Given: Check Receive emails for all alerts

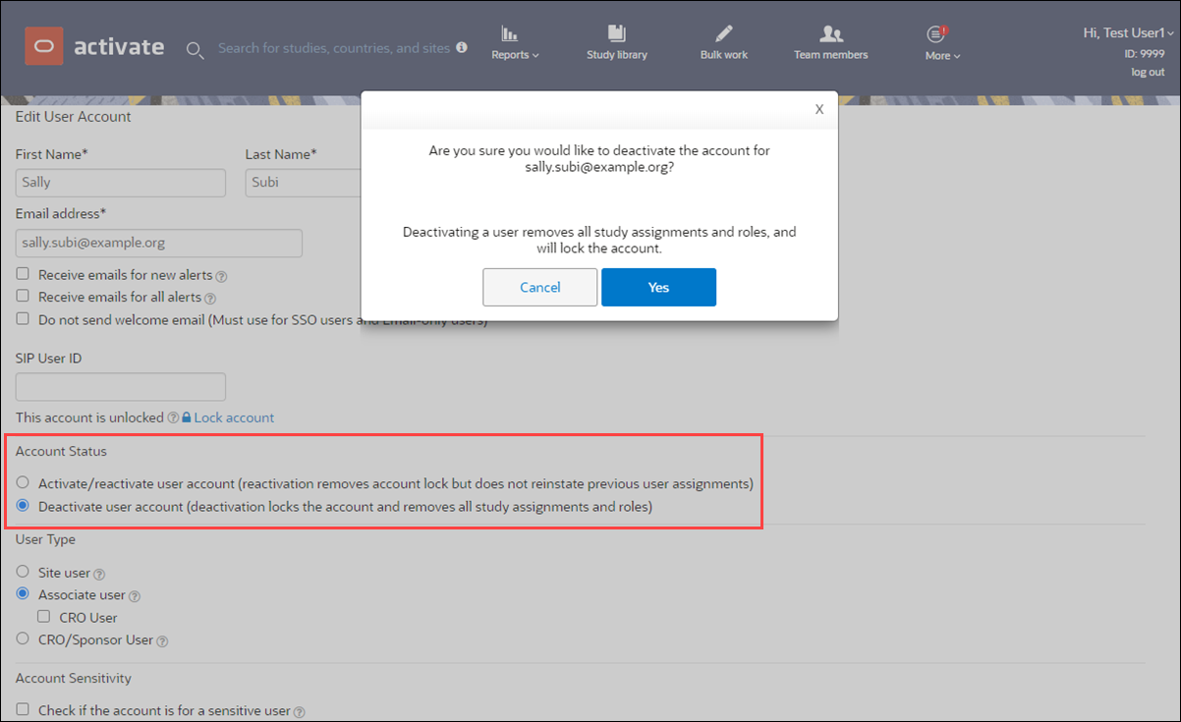Looking at the screenshot, I should pyautogui.click(x=23, y=296).
